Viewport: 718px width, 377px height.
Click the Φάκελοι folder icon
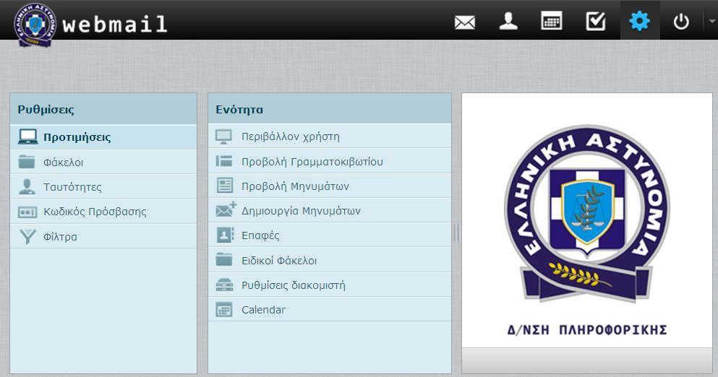27,162
